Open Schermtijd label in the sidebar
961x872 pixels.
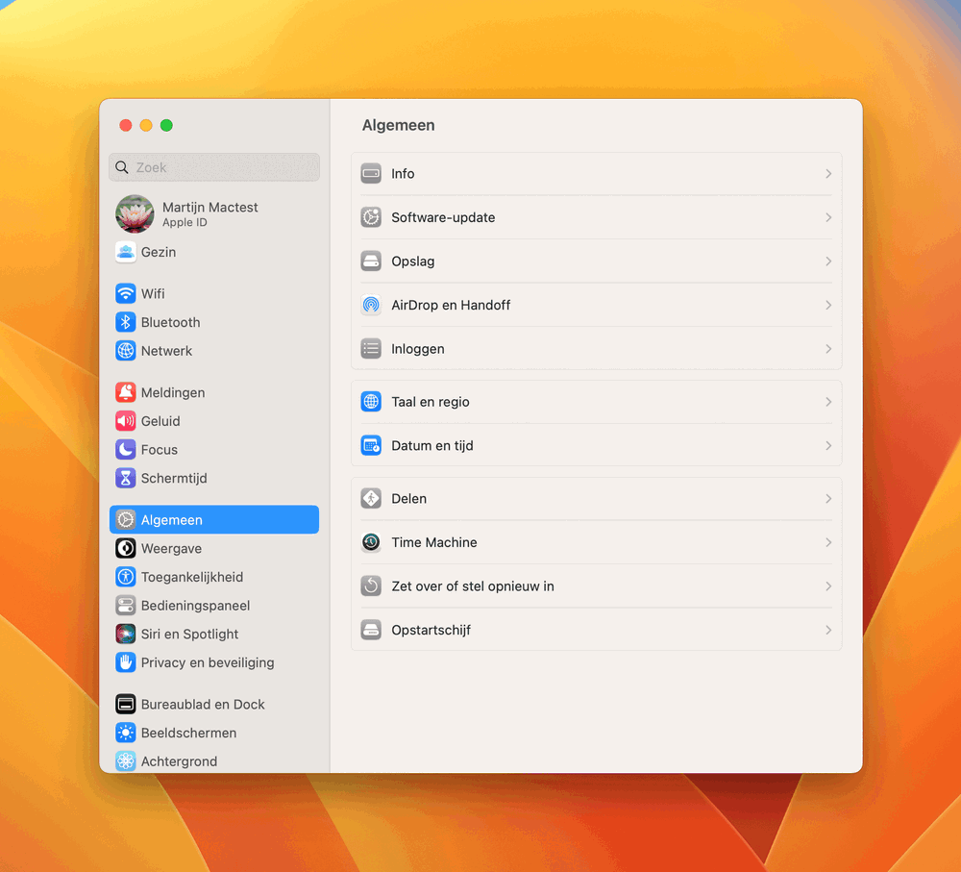174,478
